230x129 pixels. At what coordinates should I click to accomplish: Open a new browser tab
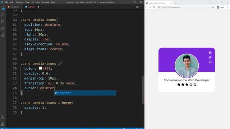tap(176, 3)
